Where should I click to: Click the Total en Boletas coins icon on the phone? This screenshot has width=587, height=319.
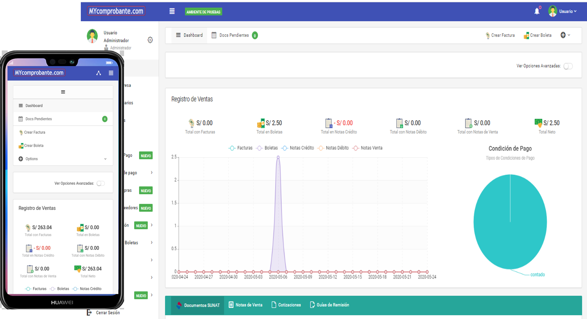pyautogui.click(x=80, y=227)
